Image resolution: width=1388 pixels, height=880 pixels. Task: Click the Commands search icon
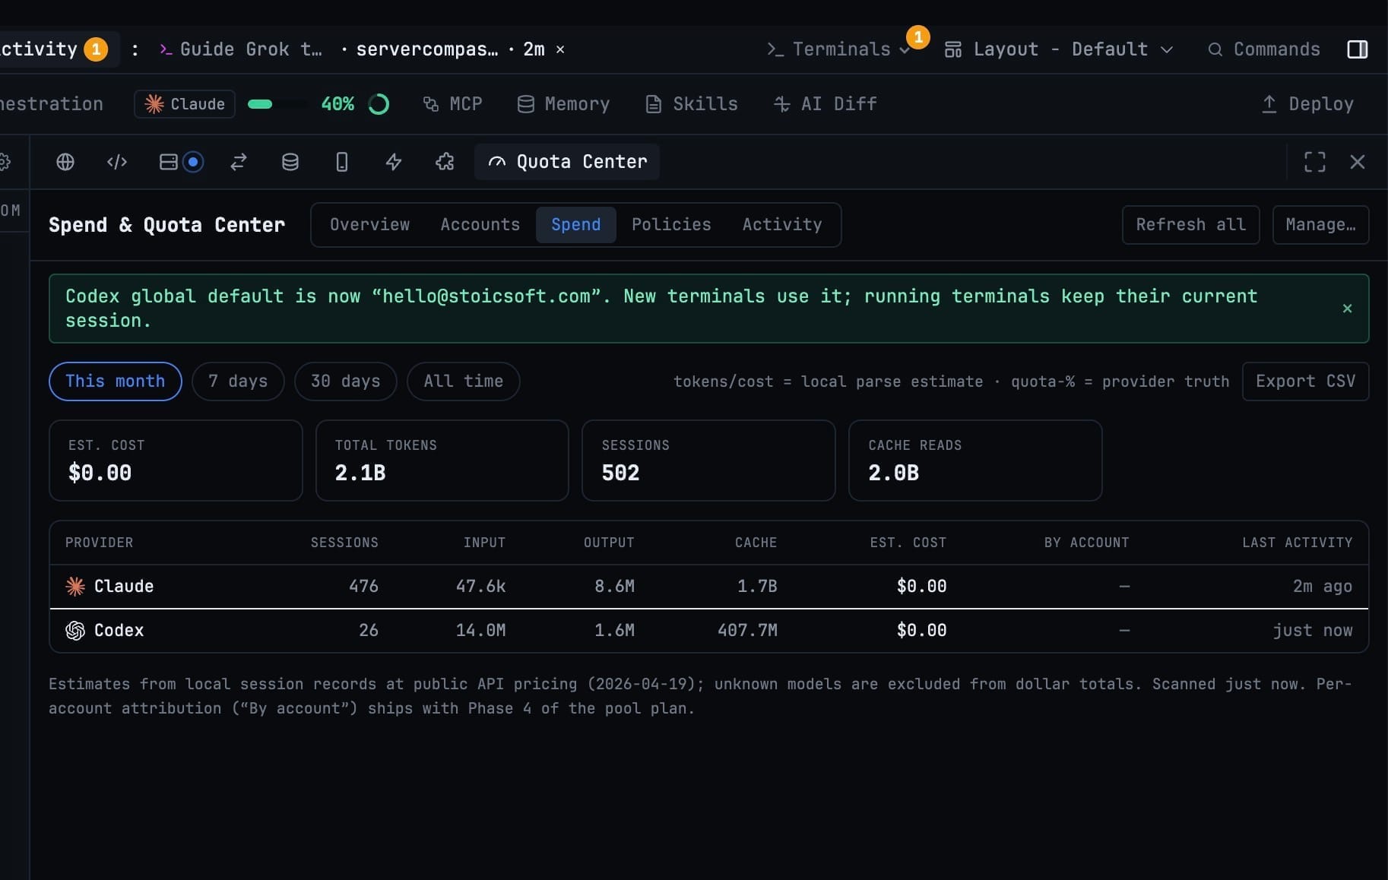(x=1215, y=49)
